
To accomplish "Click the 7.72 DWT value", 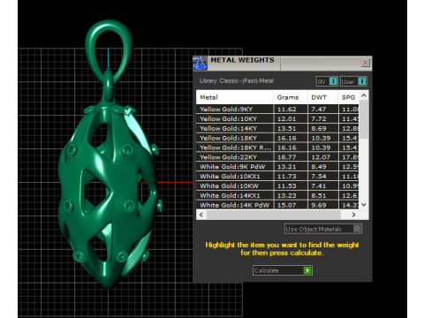I will [319, 119].
